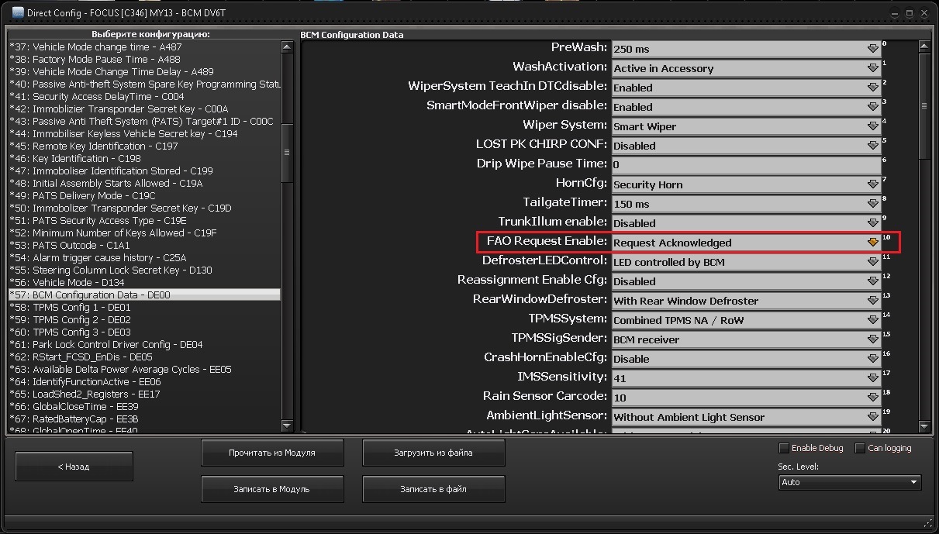Screen dimensions: 939x534
Task: Select '*59: TPMS Config 2 - DE02'
Action: pyautogui.click(x=144, y=319)
